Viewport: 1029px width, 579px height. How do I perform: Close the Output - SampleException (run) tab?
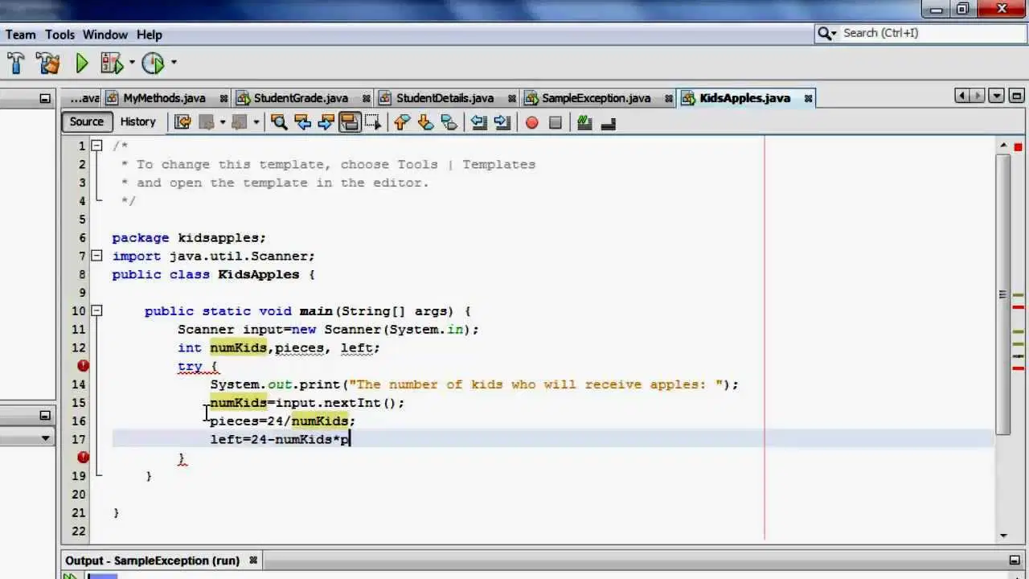253,561
